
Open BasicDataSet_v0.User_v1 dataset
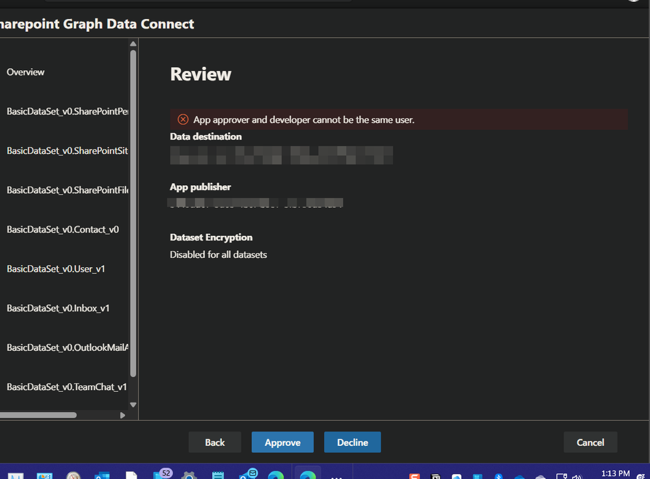[x=56, y=268]
